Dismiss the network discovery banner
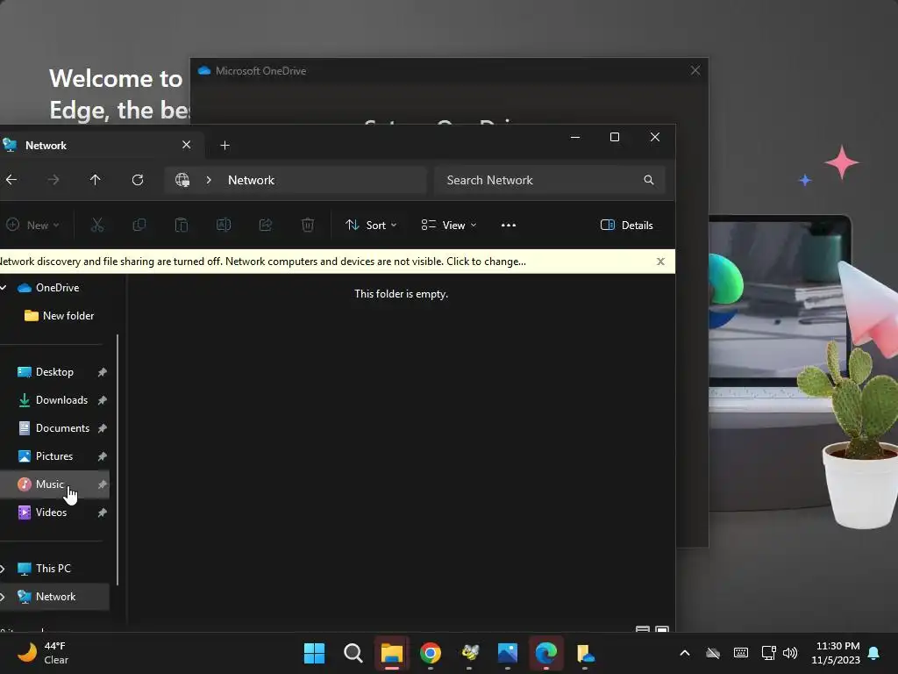 660,262
